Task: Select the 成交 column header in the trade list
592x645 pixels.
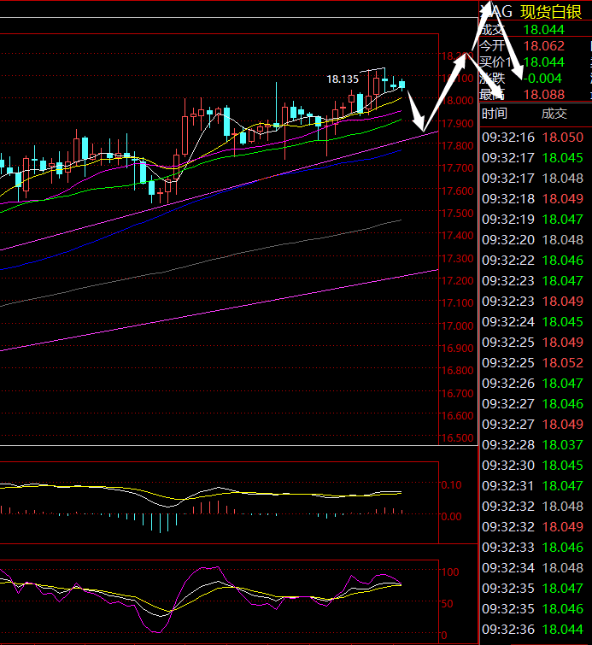Action: click(554, 114)
